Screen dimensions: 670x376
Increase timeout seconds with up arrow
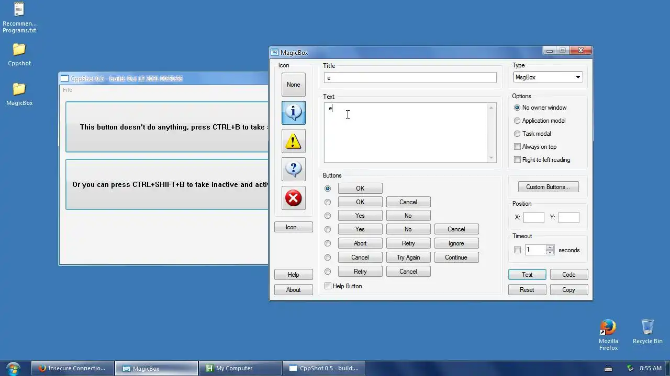pyautogui.click(x=550, y=248)
